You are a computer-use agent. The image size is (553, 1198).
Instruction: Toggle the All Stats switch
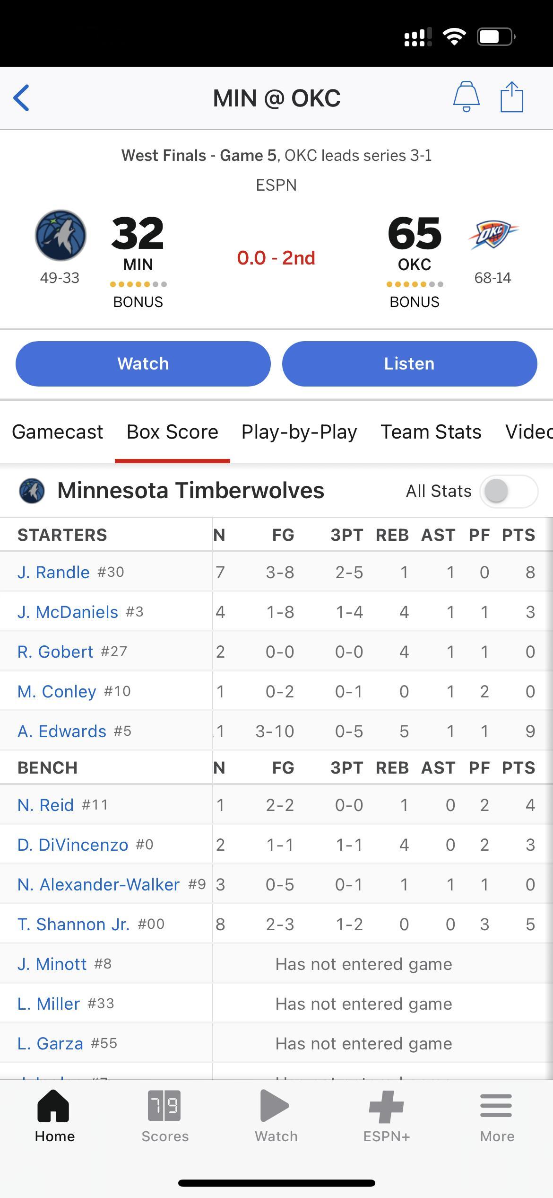coord(509,491)
